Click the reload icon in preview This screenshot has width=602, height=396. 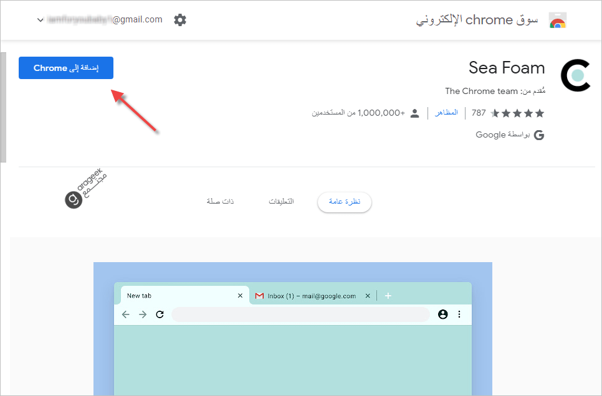pos(160,314)
